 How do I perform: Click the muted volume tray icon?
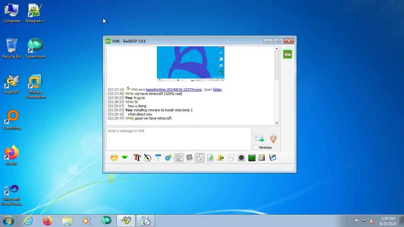(372, 221)
